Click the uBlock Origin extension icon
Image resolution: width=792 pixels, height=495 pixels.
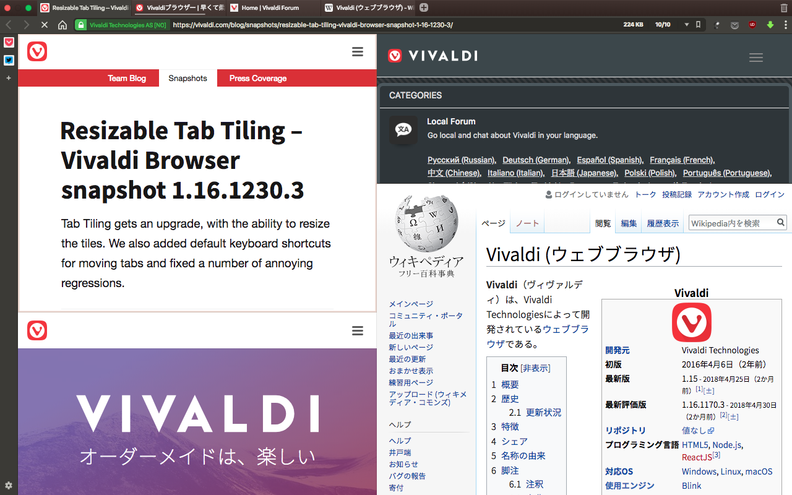(x=752, y=25)
